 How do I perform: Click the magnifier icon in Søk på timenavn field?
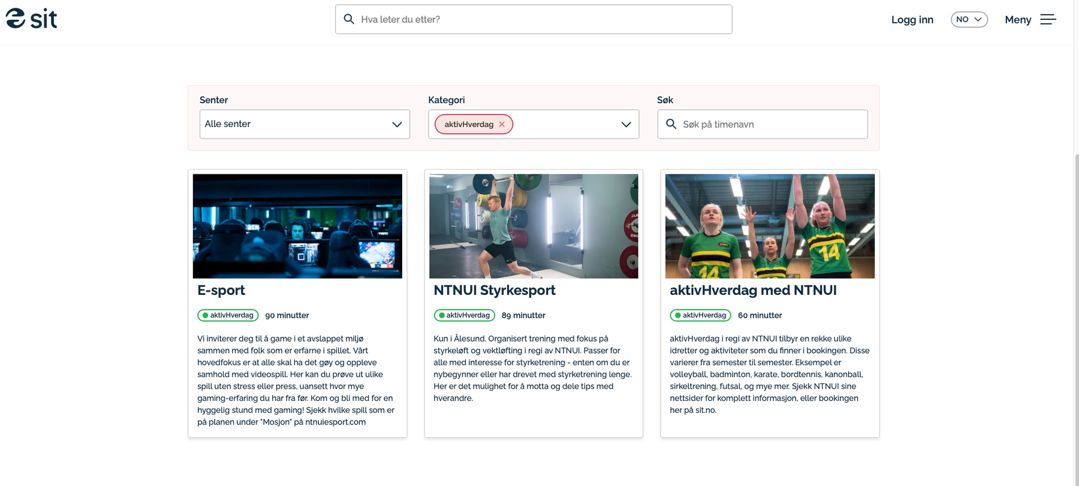671,124
